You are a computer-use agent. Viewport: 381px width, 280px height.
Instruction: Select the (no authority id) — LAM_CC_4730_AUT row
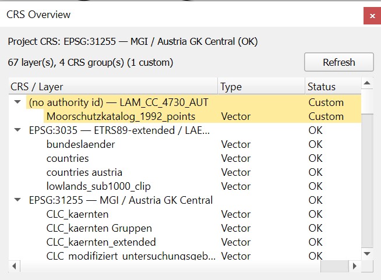(x=185, y=102)
